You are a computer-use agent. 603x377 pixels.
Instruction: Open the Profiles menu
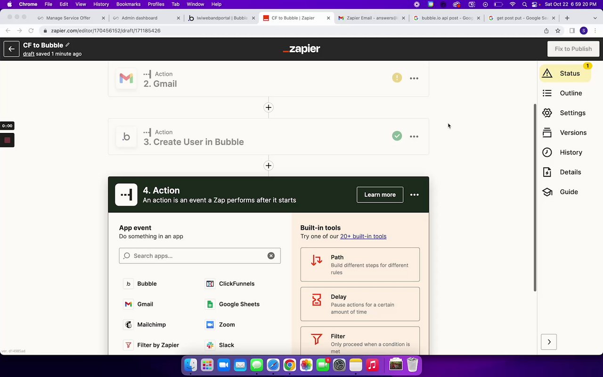(156, 4)
